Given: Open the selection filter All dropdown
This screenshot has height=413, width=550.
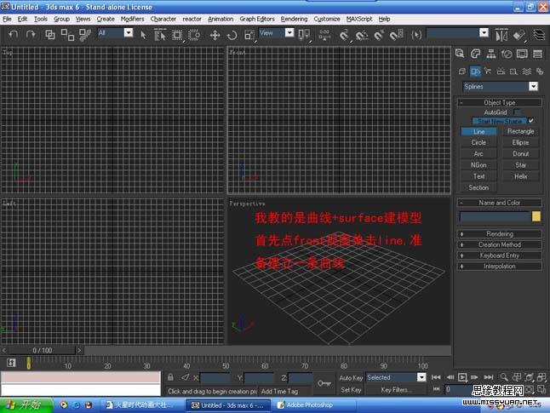Looking at the screenshot, I should (x=129, y=32).
